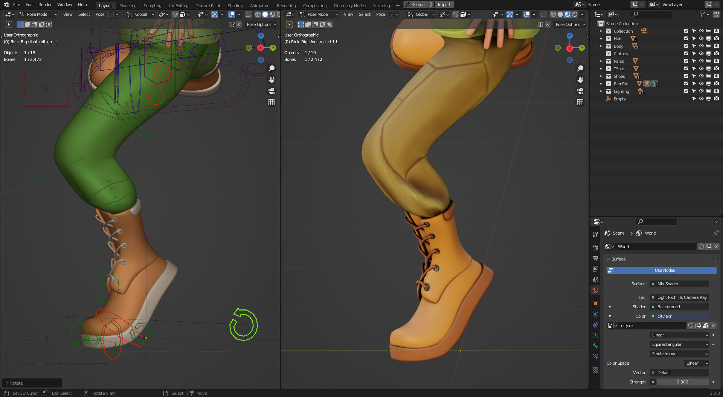Click the Use Nodes button

pyautogui.click(x=661, y=270)
